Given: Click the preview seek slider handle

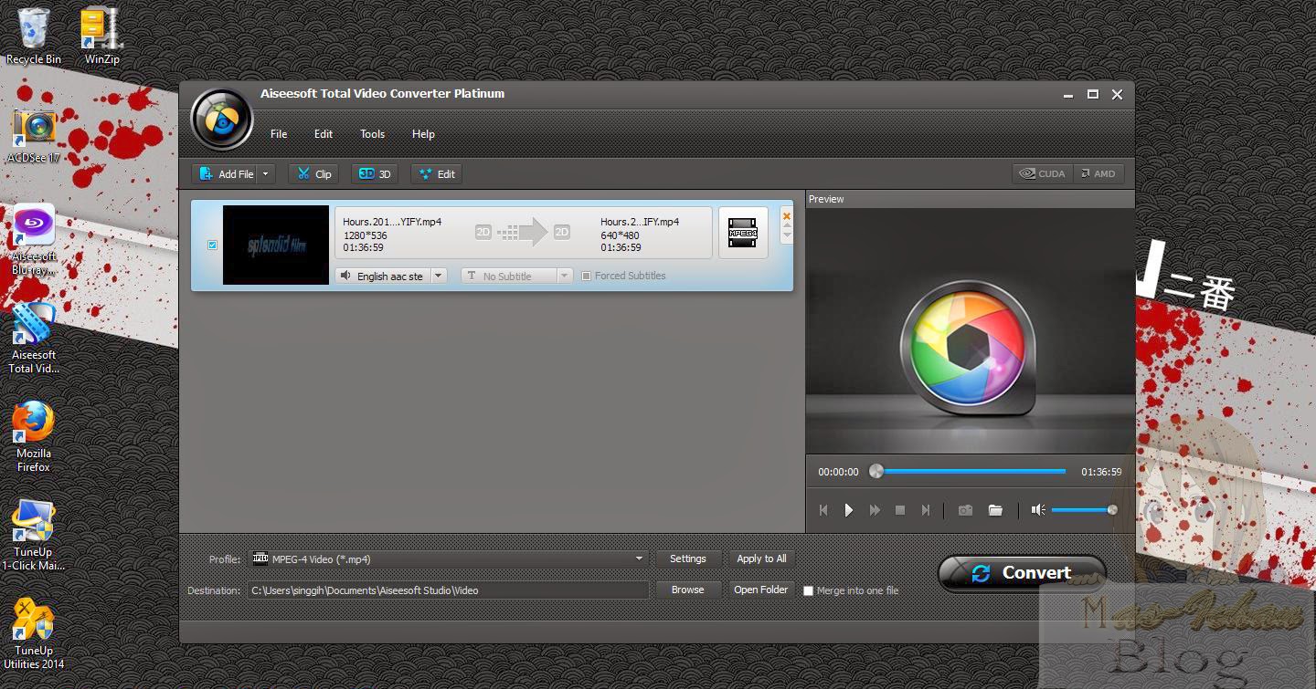Looking at the screenshot, I should pos(876,471).
